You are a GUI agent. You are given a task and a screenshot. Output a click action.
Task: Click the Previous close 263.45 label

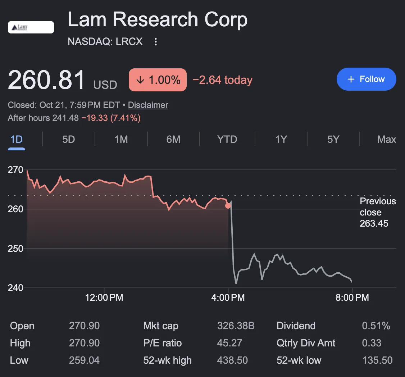[x=378, y=212]
